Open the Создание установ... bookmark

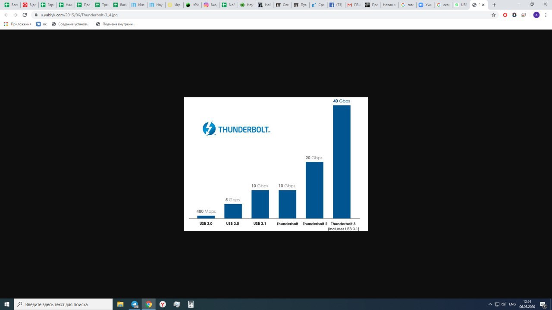click(x=71, y=24)
